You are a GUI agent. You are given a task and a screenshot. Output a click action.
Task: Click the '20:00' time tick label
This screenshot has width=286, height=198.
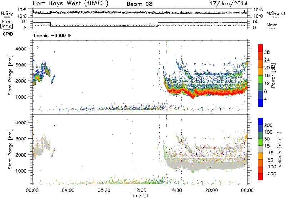211,190
